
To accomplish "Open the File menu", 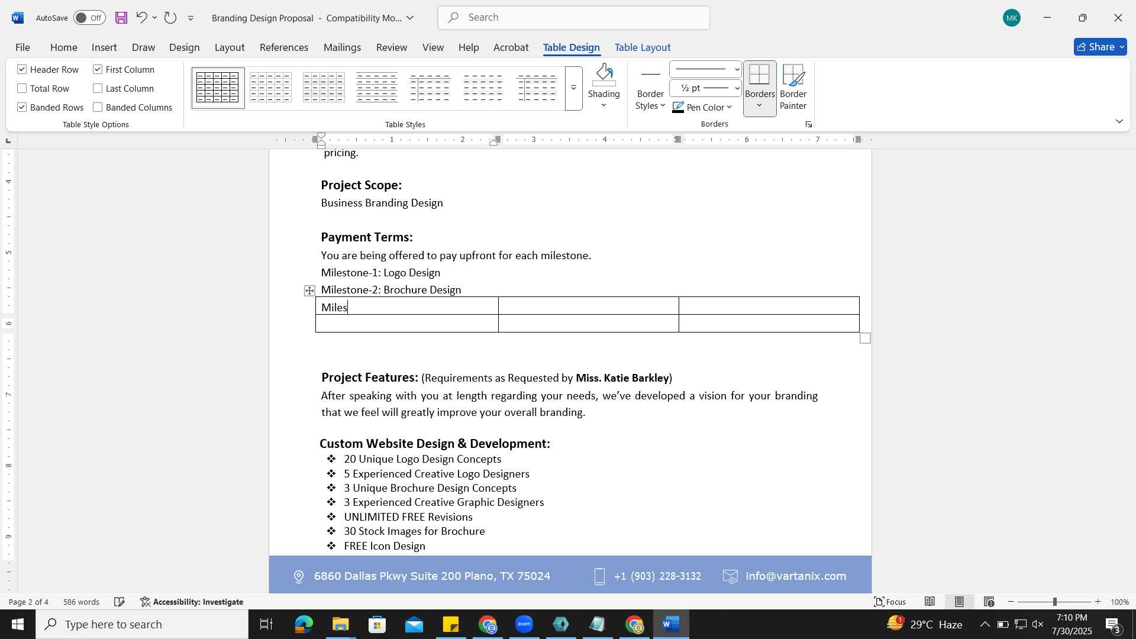I will coord(22,47).
